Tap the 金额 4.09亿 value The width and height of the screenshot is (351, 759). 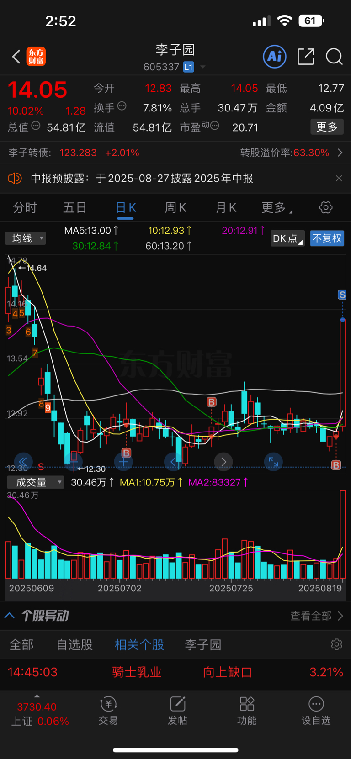coord(327,108)
